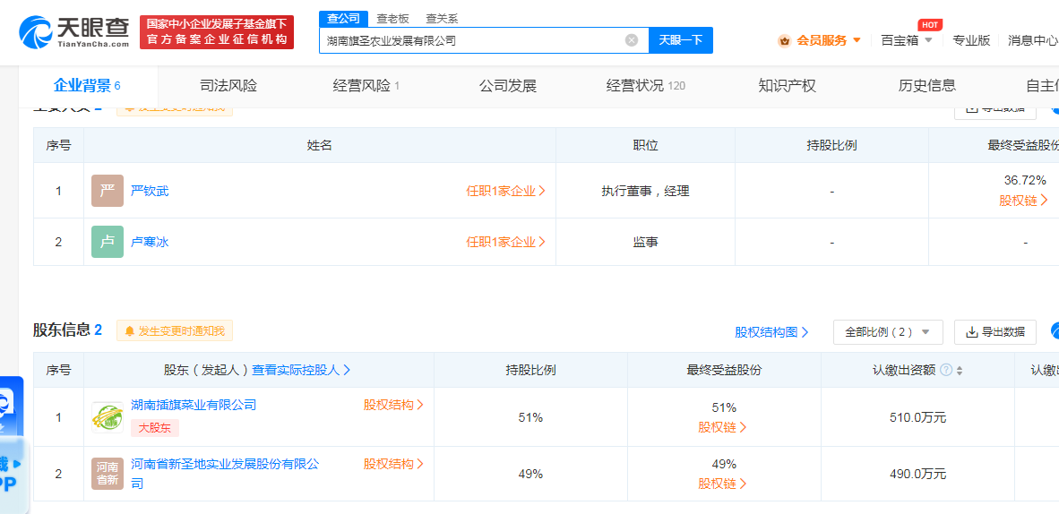
Task: Expand 任职1家企业 for 卢寒冰
Action: tap(506, 242)
